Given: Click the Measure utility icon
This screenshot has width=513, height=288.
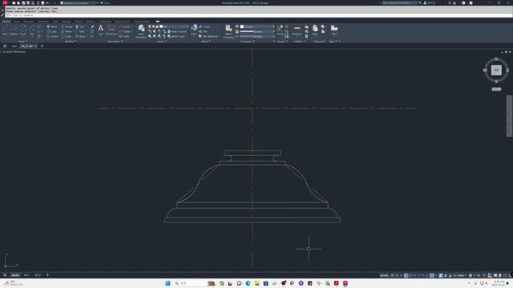Looking at the screenshot, I should tap(297, 30).
